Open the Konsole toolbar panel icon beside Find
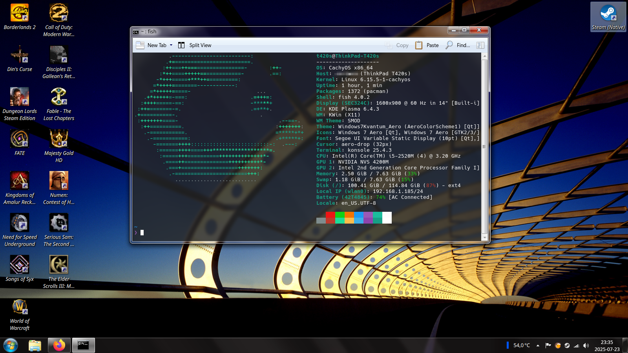 tap(480, 45)
